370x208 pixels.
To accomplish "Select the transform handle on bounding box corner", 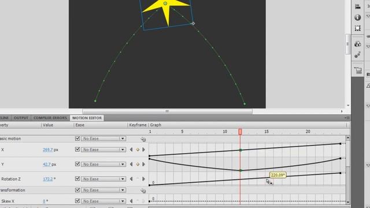I will (x=193, y=23).
